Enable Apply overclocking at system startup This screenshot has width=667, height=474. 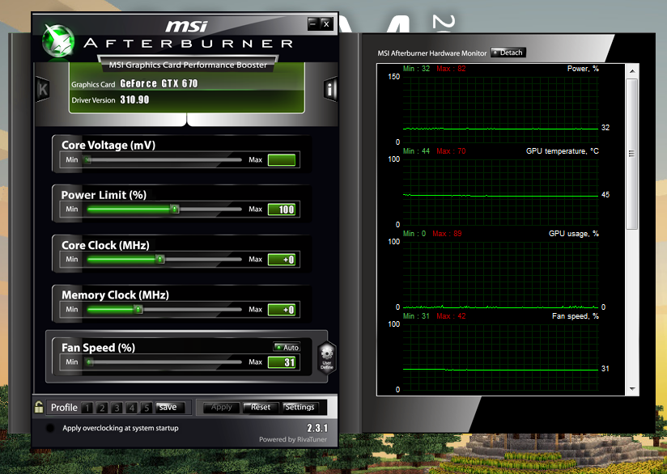coord(49,428)
